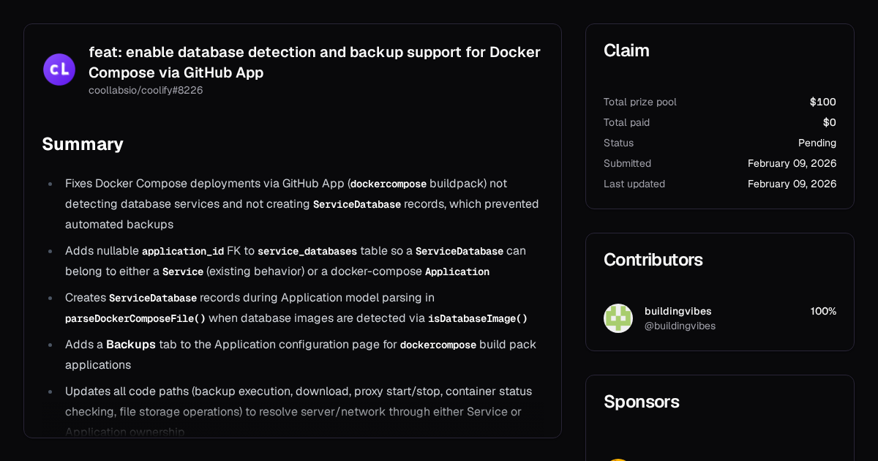Click the Pending status value
Image resolution: width=878 pixels, height=461 pixels.
[817, 143]
